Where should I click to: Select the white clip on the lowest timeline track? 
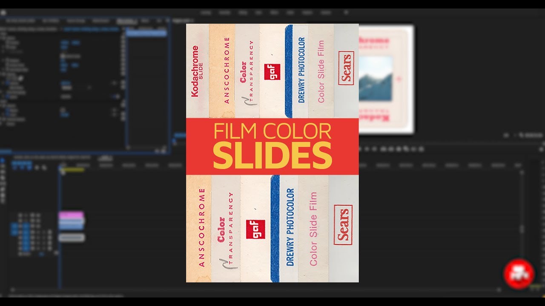coord(71,238)
